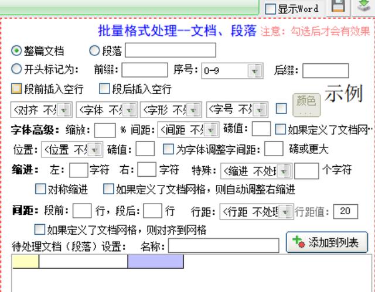Screen dimensions: 375x292
Task: Click the 后缀 input field
Action: pyautogui.click(x=326, y=71)
